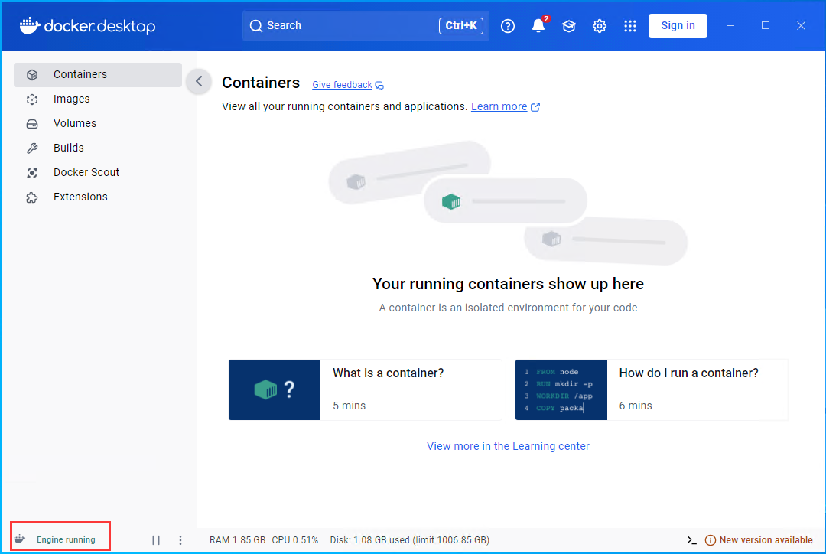826x554 pixels.
Task: Open the 'What is a container?' card
Action: tap(365, 389)
